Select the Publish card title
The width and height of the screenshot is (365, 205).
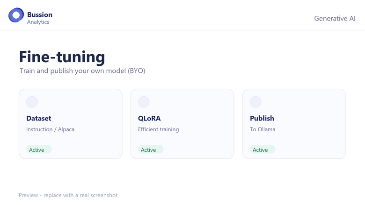[x=262, y=118]
